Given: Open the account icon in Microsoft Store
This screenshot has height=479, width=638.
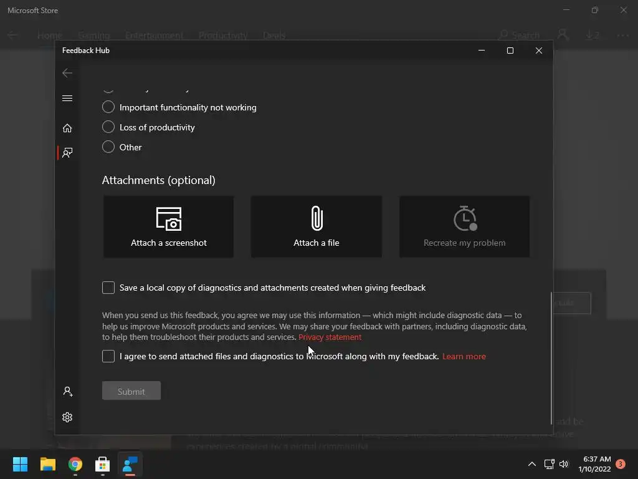Looking at the screenshot, I should [x=563, y=35].
